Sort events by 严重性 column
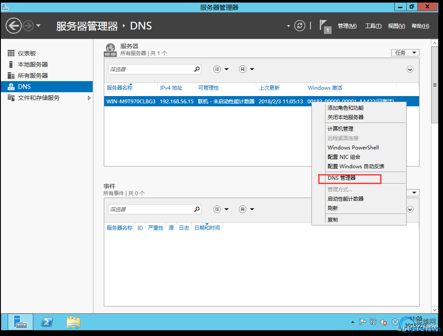The width and height of the screenshot is (443, 336). pyautogui.click(x=155, y=228)
